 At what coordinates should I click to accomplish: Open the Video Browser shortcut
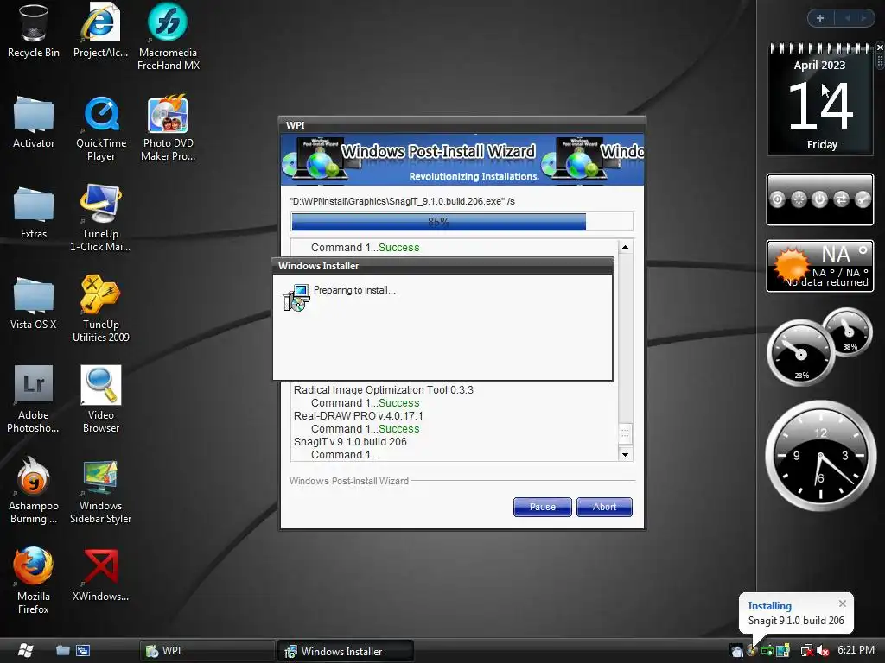[101, 399]
